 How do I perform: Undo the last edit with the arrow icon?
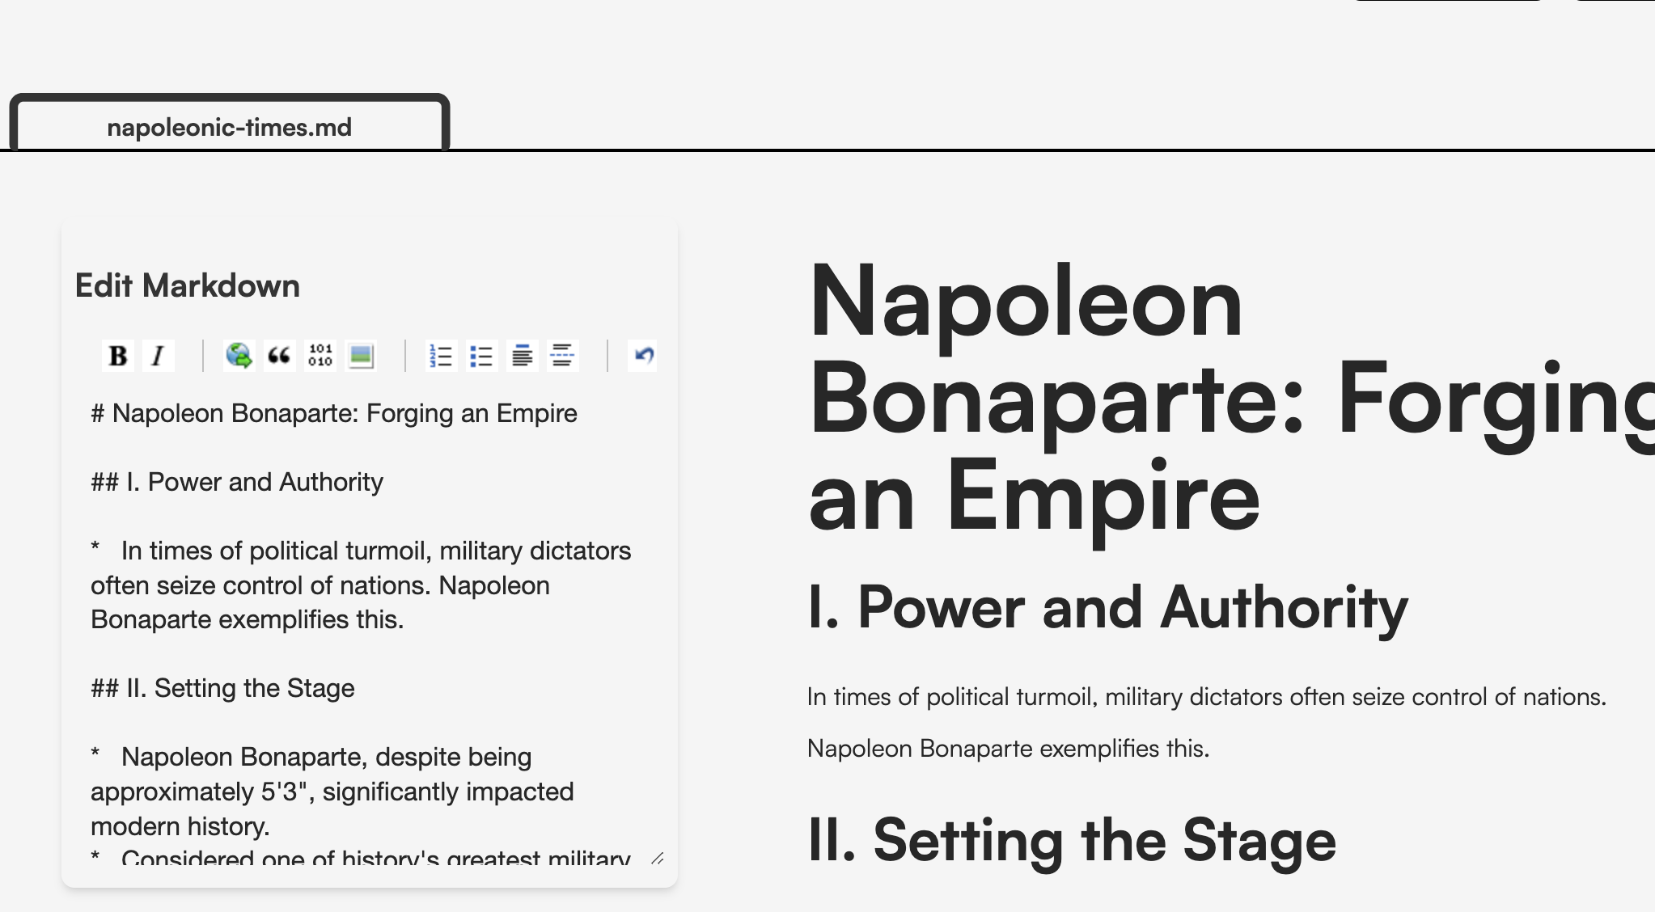coord(643,356)
